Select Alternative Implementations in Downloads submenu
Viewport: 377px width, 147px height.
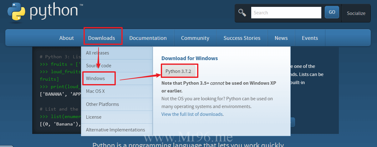(x=117, y=130)
